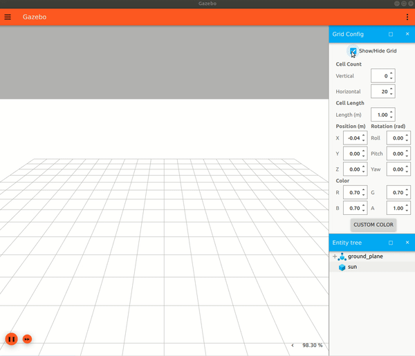415x356 pixels.
Task: Increase Vertical cell count
Action: point(391,73)
